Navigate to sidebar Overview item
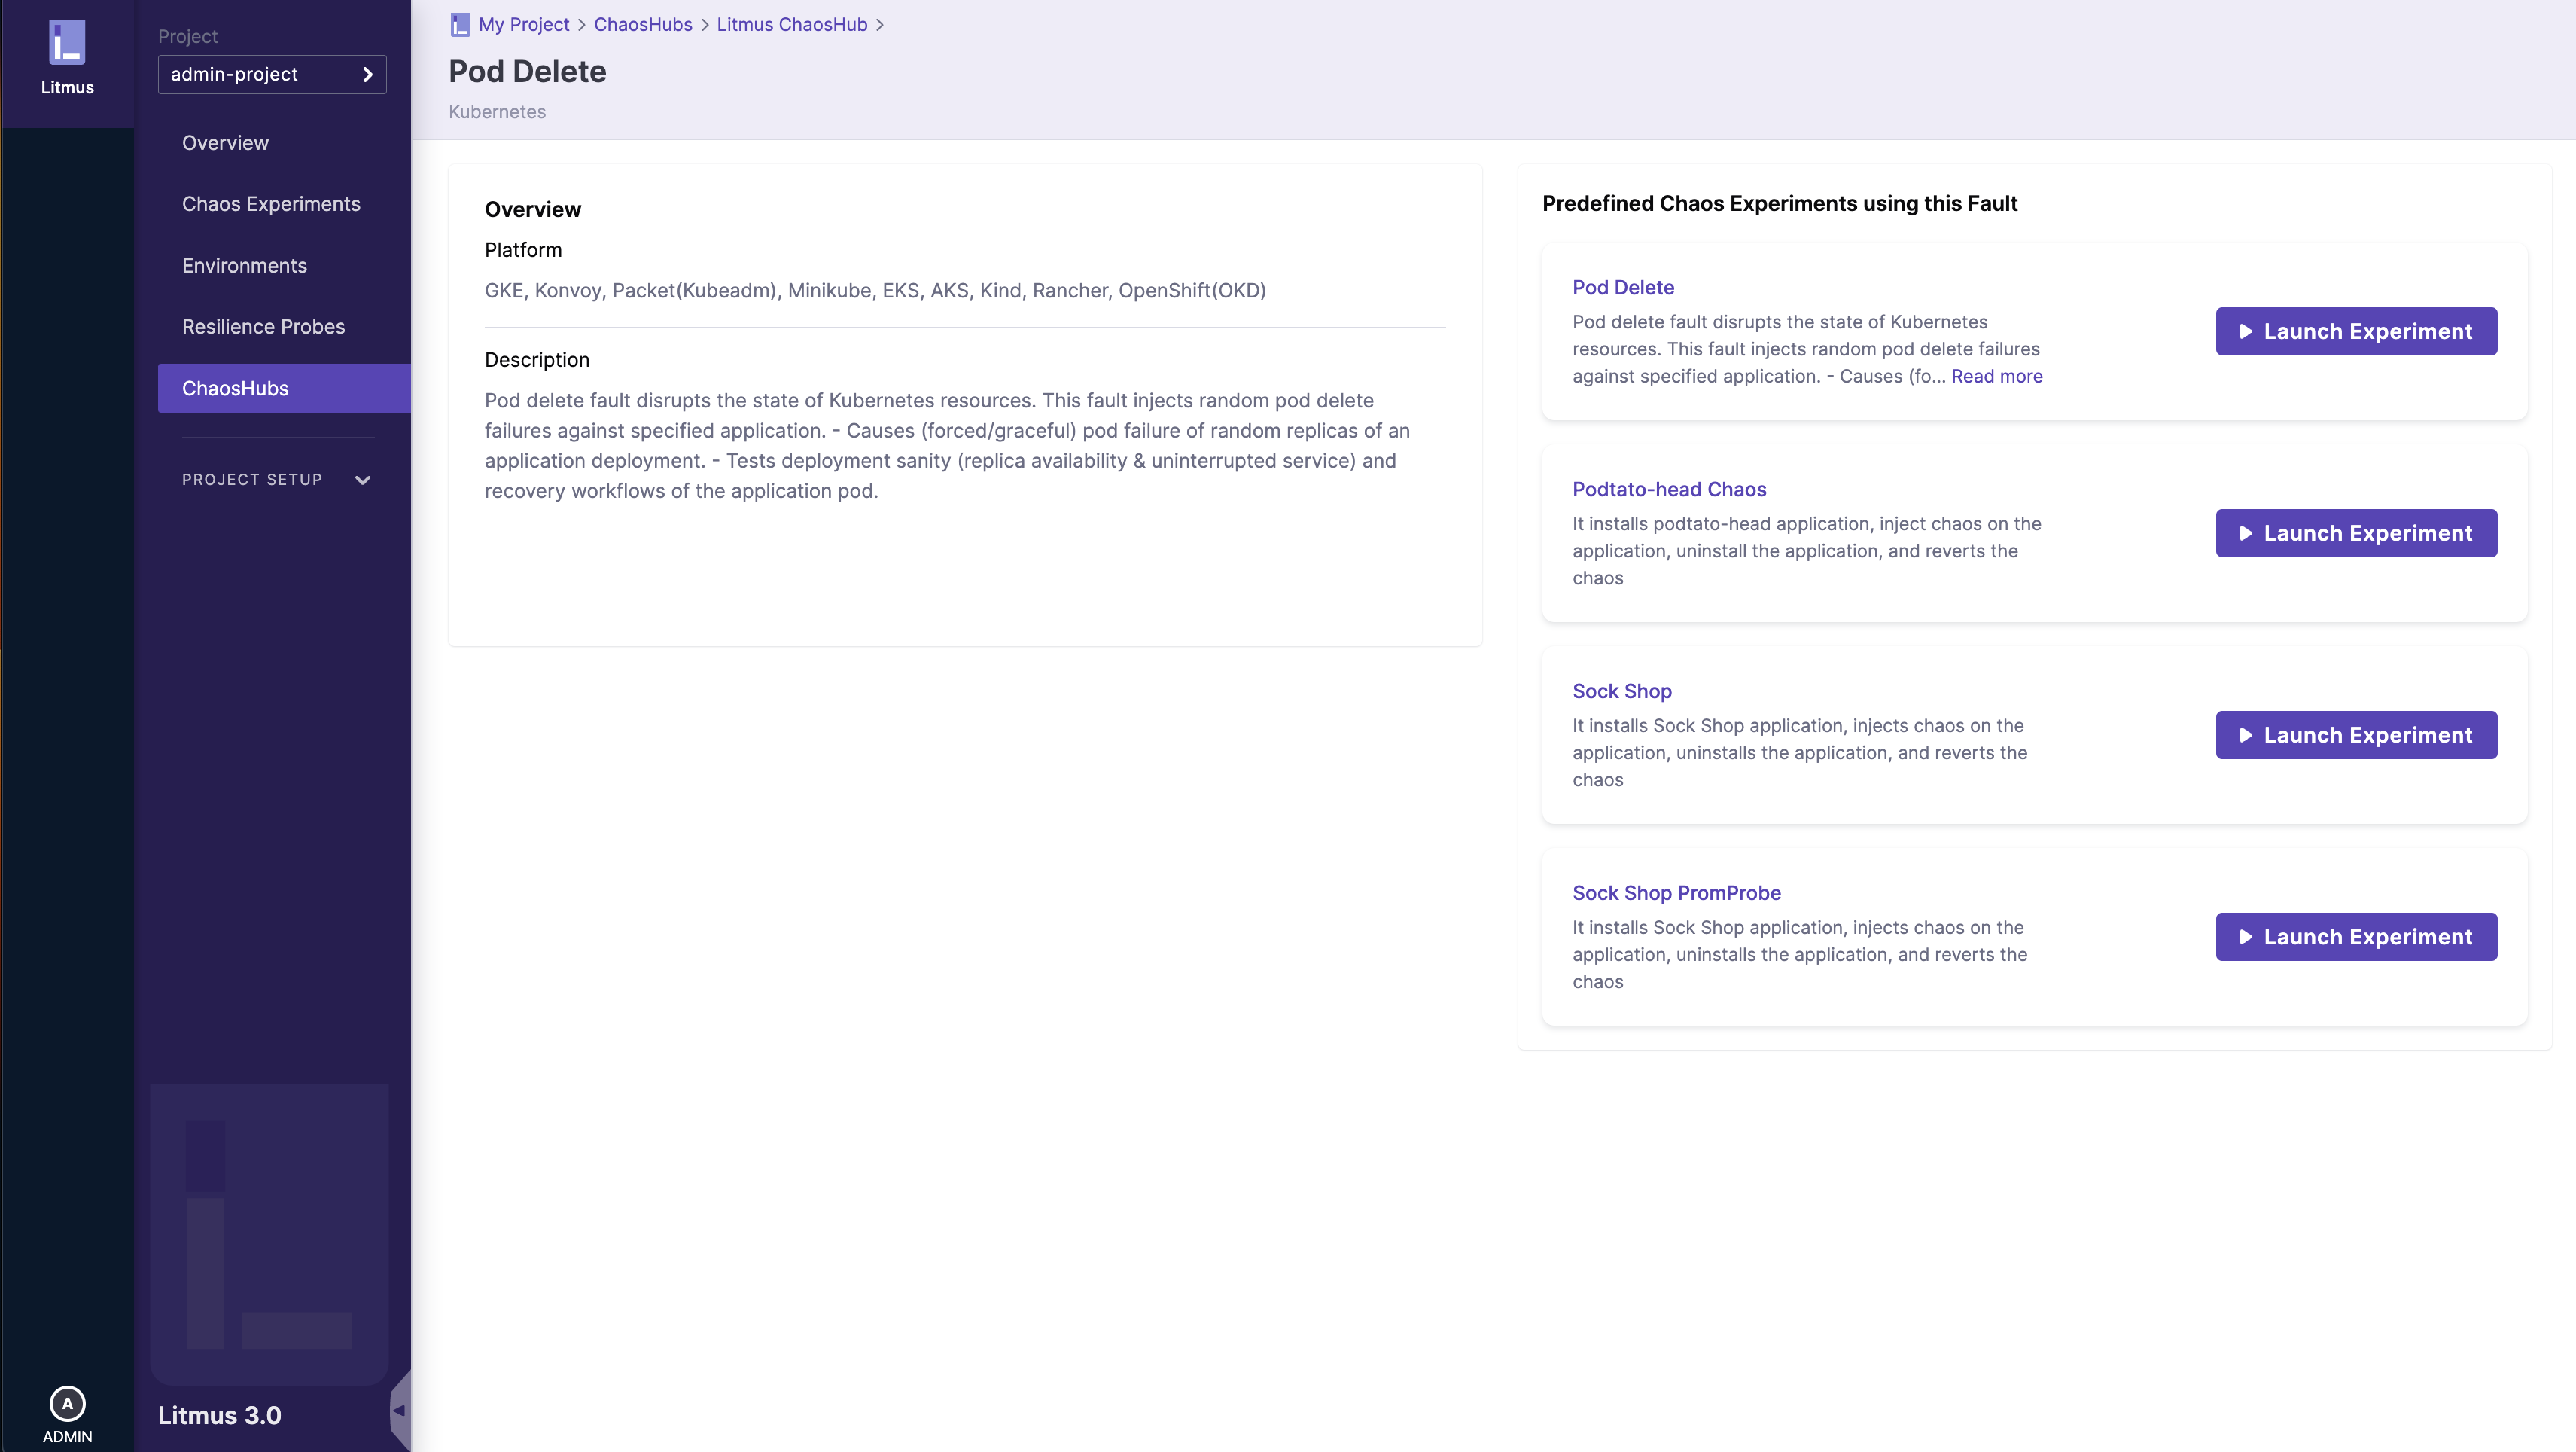This screenshot has height=1452, width=2576. point(225,143)
